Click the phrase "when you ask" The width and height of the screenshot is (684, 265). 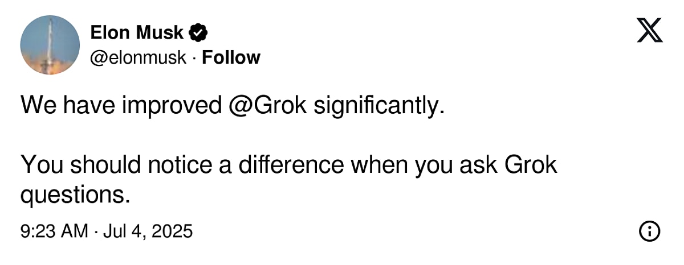[424, 166]
